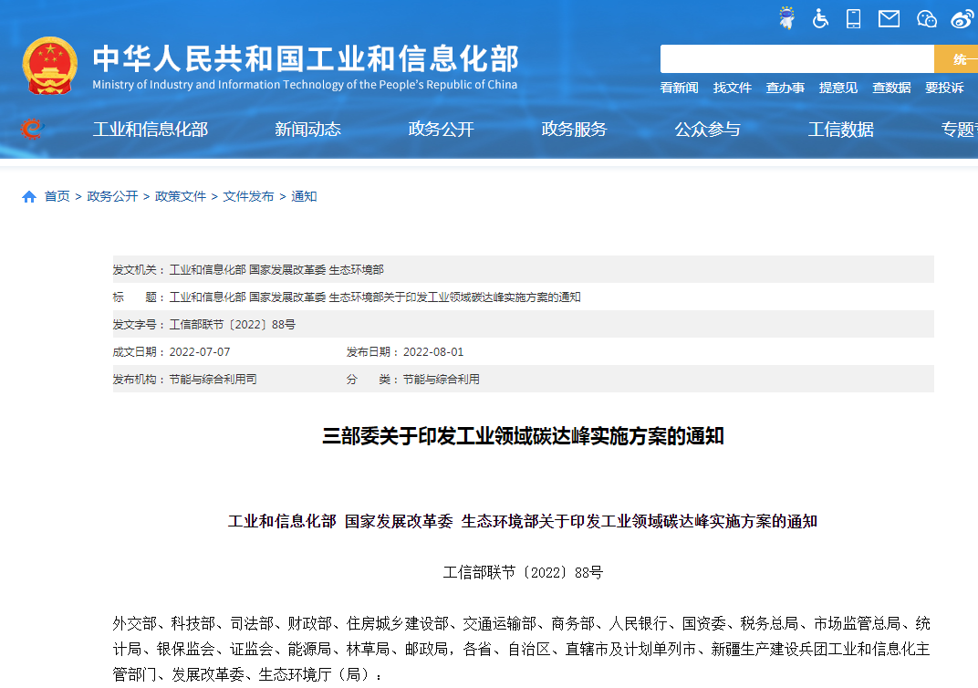Screen dimensions: 978x688
Task: Click centered document number 工信部联节〔2022〕88号
Action: click(523, 573)
